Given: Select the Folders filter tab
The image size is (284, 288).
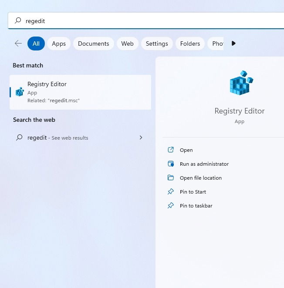Looking at the screenshot, I should (190, 44).
